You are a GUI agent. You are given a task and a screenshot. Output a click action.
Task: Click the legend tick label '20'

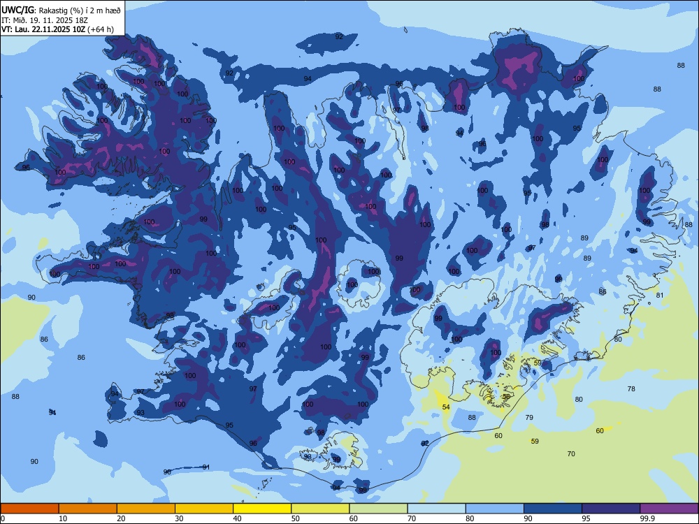click(121, 518)
